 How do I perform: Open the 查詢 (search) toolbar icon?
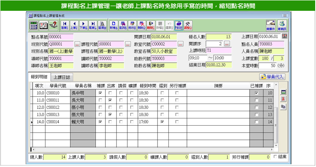[123, 25]
